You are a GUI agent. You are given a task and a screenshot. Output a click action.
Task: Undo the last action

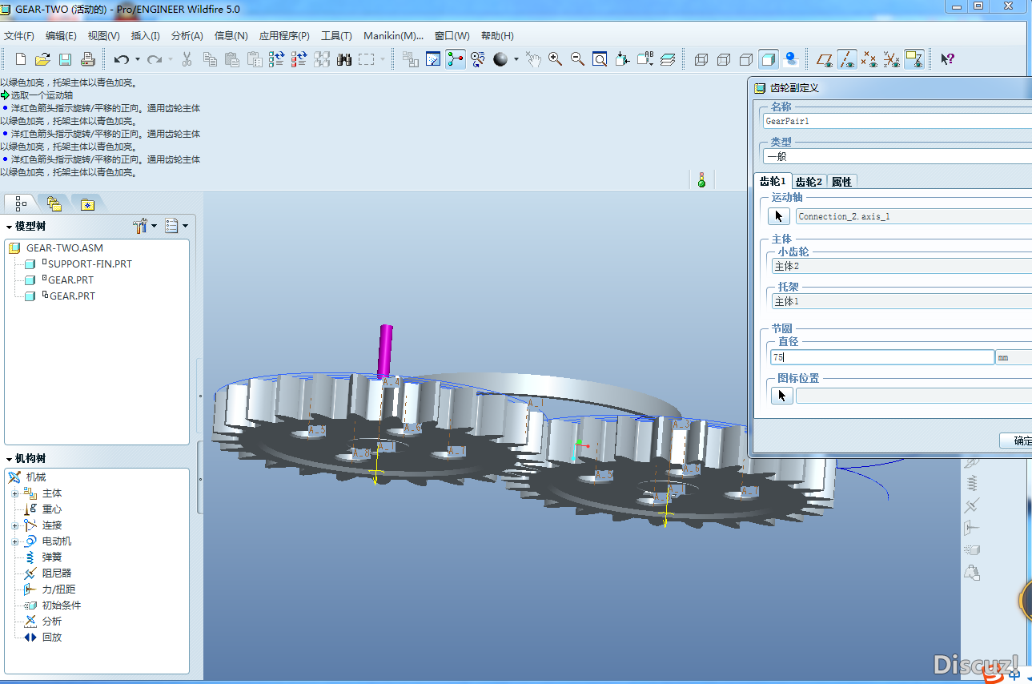click(121, 59)
